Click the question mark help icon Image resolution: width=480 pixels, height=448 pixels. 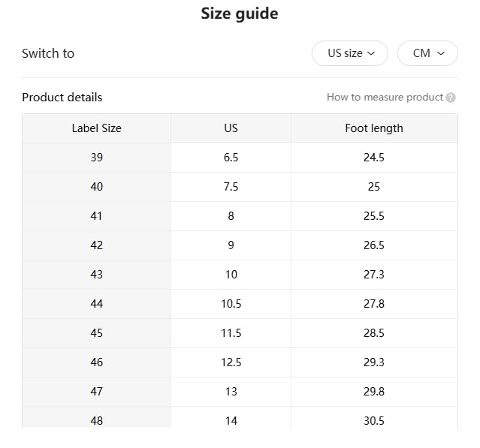click(x=451, y=98)
